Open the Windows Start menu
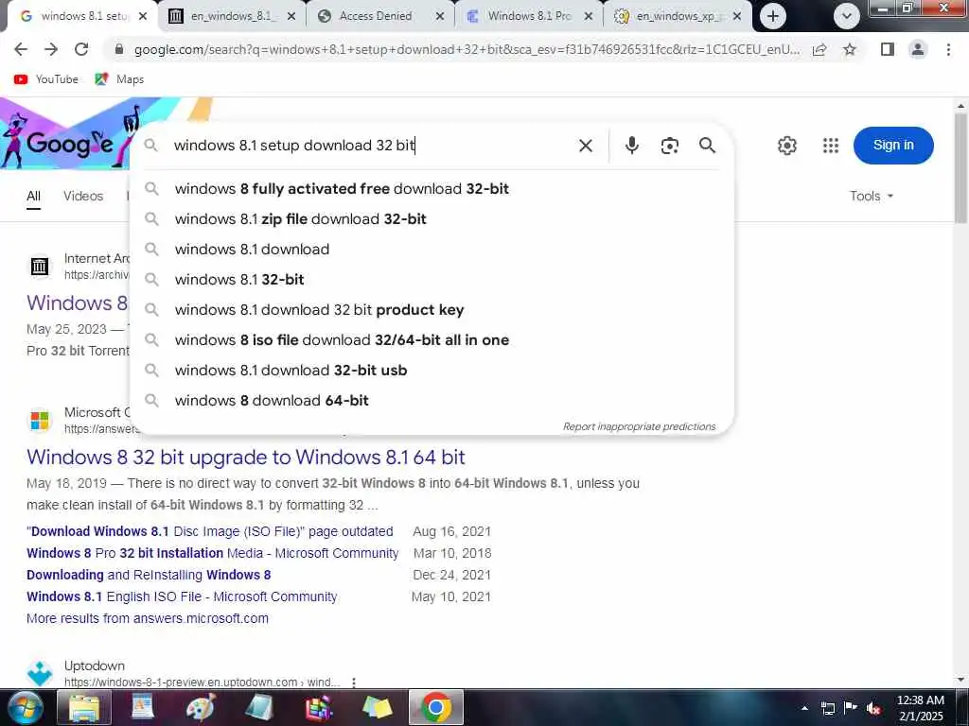Screen dimensions: 969x726 [x=25, y=707]
